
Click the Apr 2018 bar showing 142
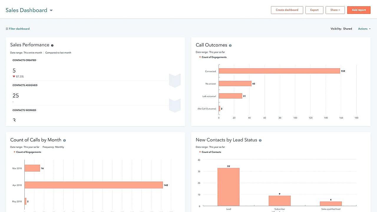[x=94, y=185]
